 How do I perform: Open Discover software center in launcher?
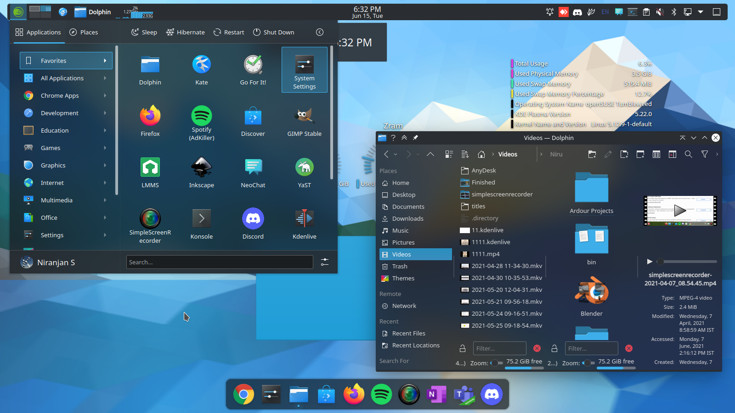(253, 122)
